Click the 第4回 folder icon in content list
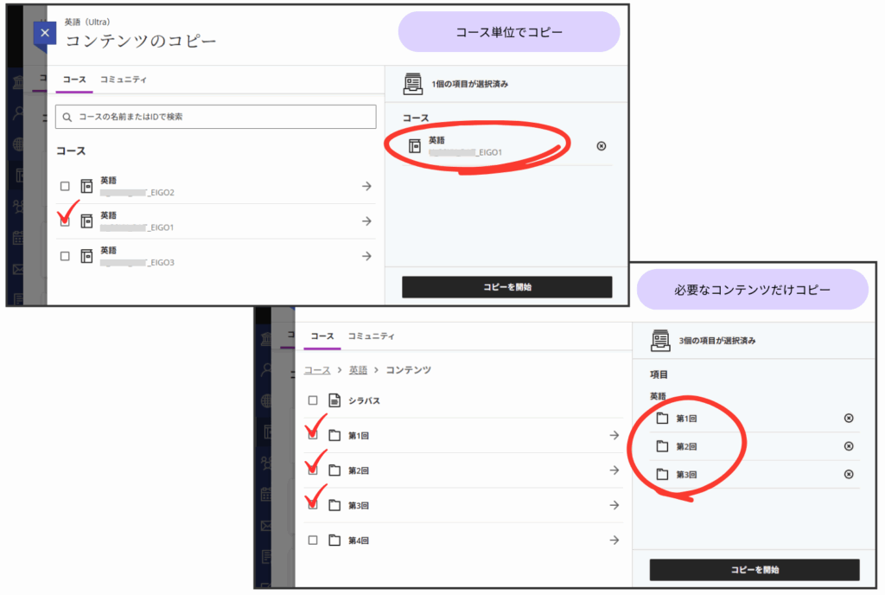Viewport: 885px width, 595px height. click(x=334, y=541)
